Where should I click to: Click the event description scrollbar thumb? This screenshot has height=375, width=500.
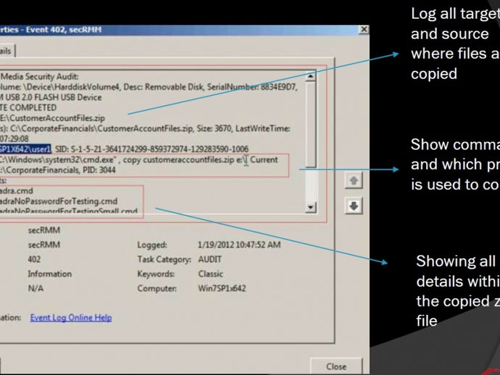[x=311, y=125]
